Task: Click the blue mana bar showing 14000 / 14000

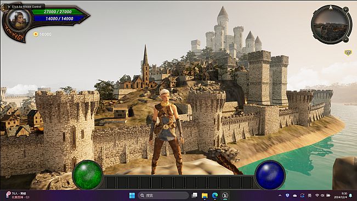Action: click(59, 19)
